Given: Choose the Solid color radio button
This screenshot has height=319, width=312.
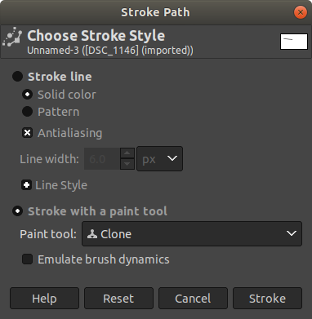Looking at the screenshot, I should (x=27, y=95).
